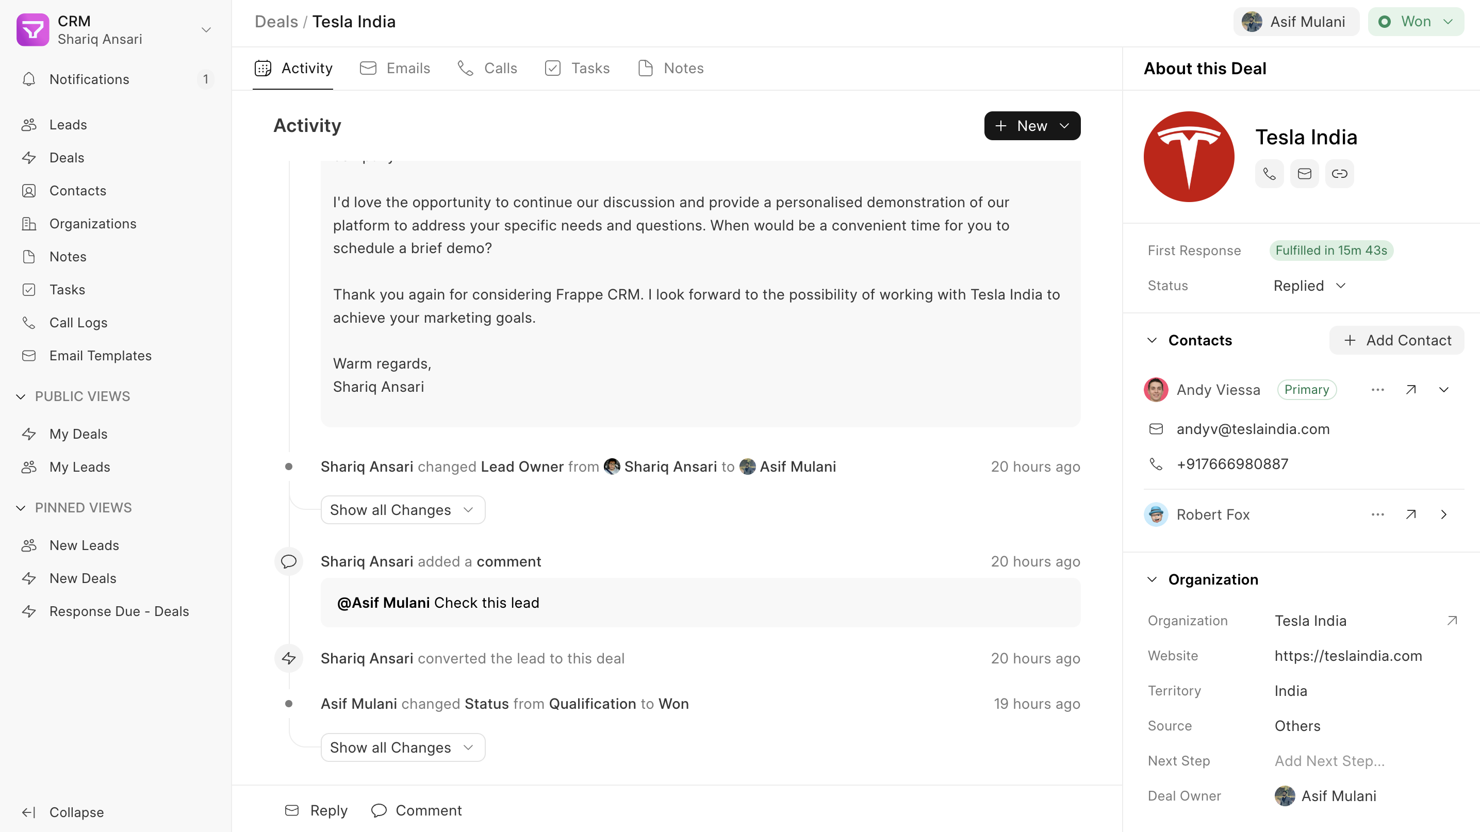Click the Add Contact button
Viewport: 1480px width, 832px height.
[1396, 341]
